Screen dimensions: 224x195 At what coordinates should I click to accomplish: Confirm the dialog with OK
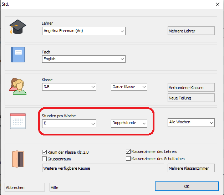click(x=187, y=186)
